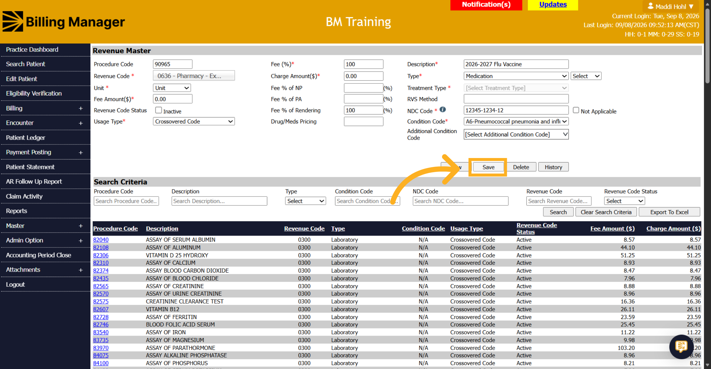711x369 pixels.
Task: Click the Description input field
Action: coord(516,64)
